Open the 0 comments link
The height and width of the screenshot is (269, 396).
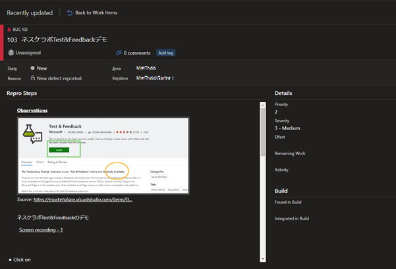point(137,53)
